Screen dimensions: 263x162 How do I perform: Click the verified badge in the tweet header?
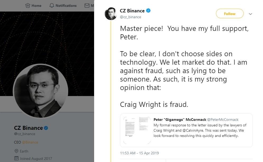click(149, 11)
